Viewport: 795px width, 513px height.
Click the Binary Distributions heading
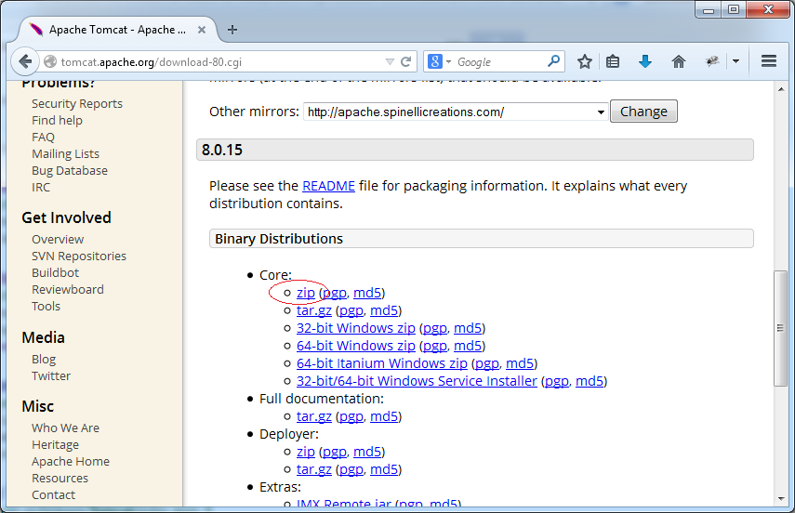pos(481,239)
